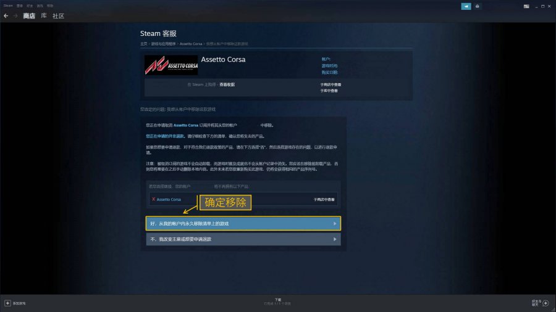Click 好友与聊天 label at bottom right
The width and height of the screenshot is (556, 312).
[535, 303]
